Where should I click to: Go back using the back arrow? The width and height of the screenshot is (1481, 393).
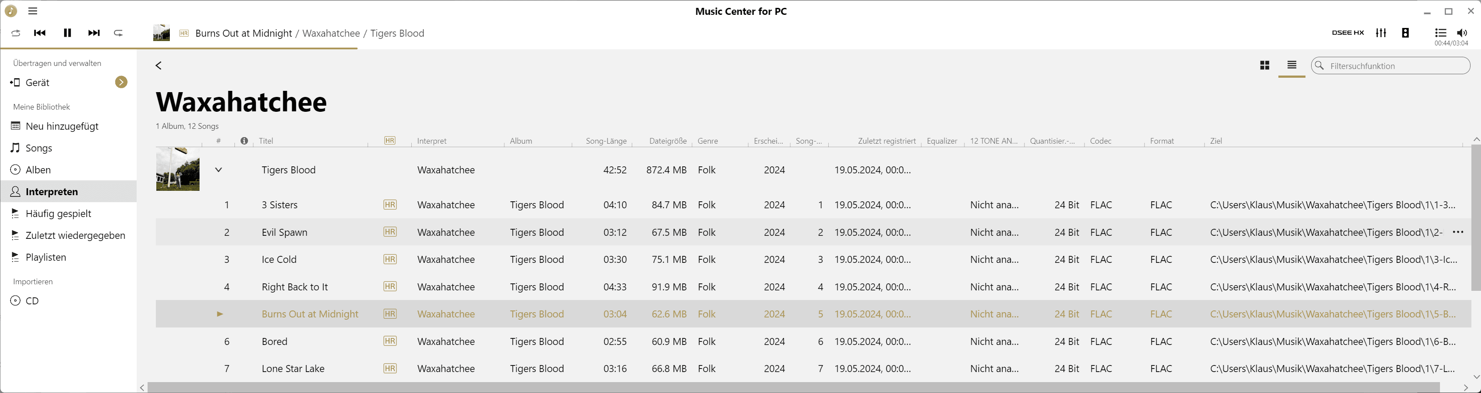click(x=158, y=65)
